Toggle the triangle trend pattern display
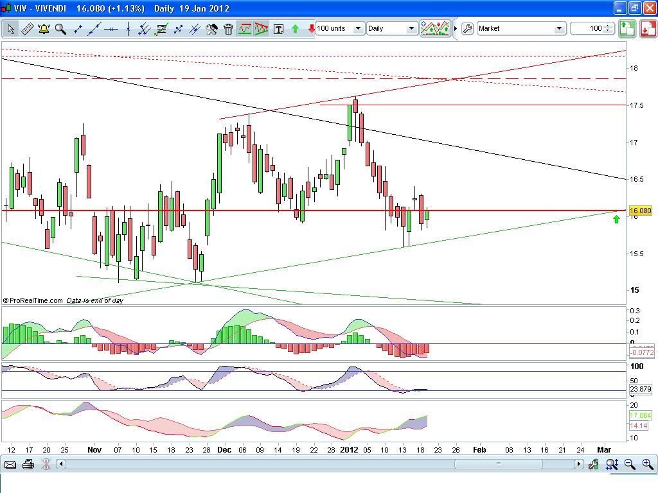The image size is (658, 493). tap(262, 29)
